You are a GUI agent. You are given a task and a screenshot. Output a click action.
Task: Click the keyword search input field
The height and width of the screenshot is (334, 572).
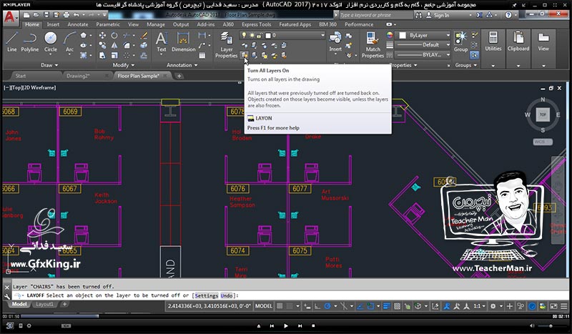376,15
